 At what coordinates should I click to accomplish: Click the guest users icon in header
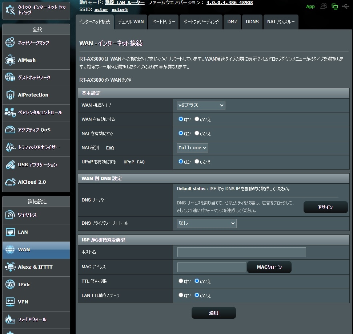tap(324, 6)
